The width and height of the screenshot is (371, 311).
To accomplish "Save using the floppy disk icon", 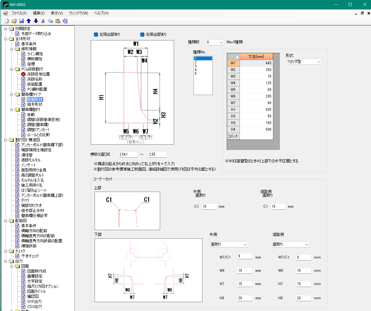I will click(21, 21).
